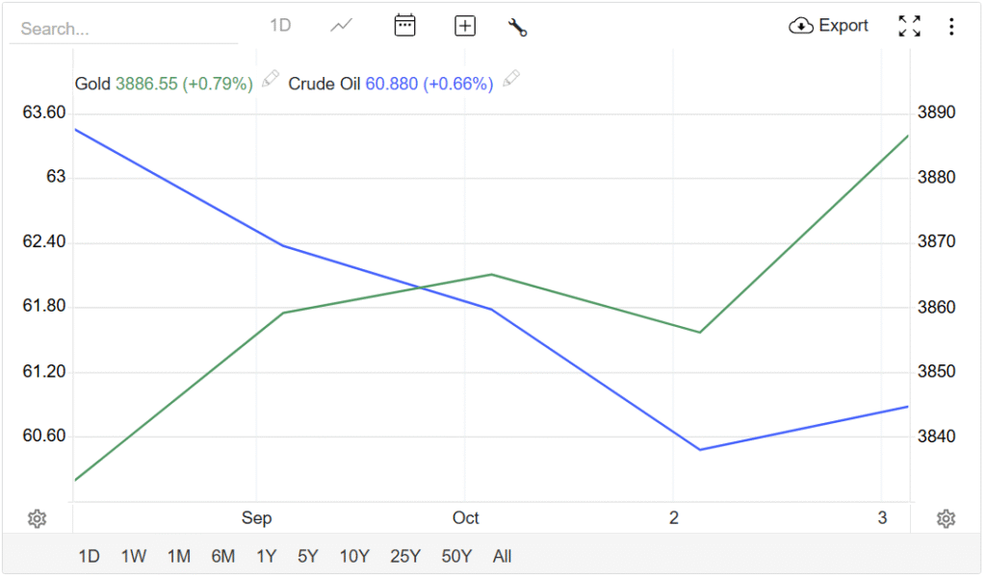This screenshot has width=986, height=576.
Task: Click the Crude Oil legend label
Action: [x=324, y=84]
